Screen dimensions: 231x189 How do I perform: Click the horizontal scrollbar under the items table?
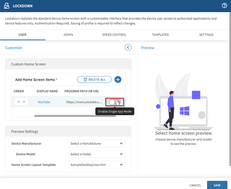coord(66,116)
